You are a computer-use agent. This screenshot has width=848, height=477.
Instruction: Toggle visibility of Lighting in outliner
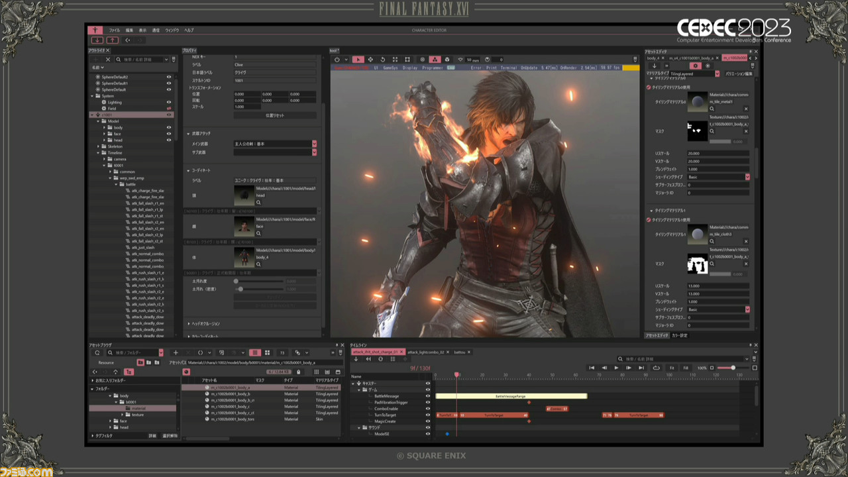click(x=169, y=102)
